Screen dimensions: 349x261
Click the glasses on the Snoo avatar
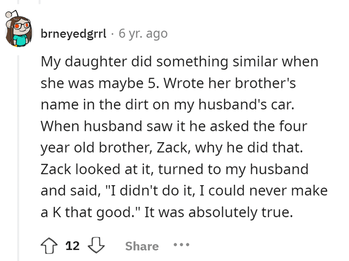(x=19, y=27)
